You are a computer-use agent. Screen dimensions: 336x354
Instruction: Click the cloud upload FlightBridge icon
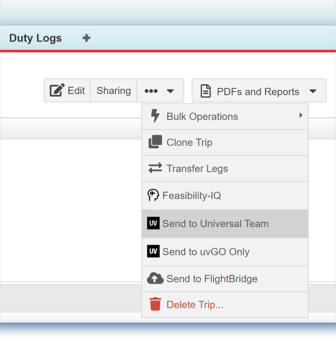pos(155,279)
